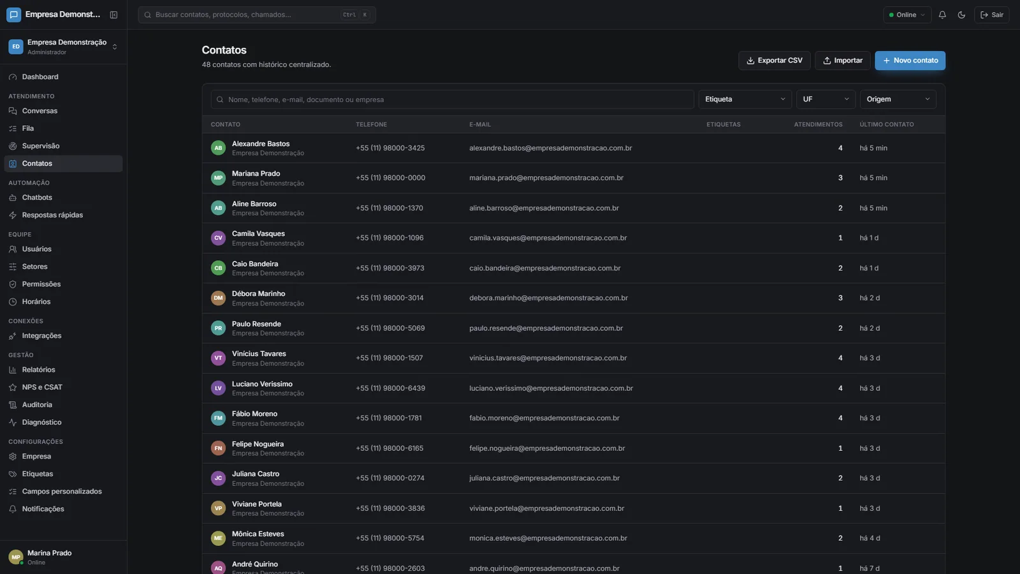Click the Chatbots icon
The width and height of the screenshot is (1020, 574).
tap(13, 198)
